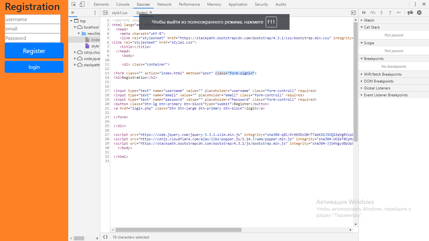Screen dimensions: 429x241
Task: Close the (index) file tab
Action: pos(151,13)
